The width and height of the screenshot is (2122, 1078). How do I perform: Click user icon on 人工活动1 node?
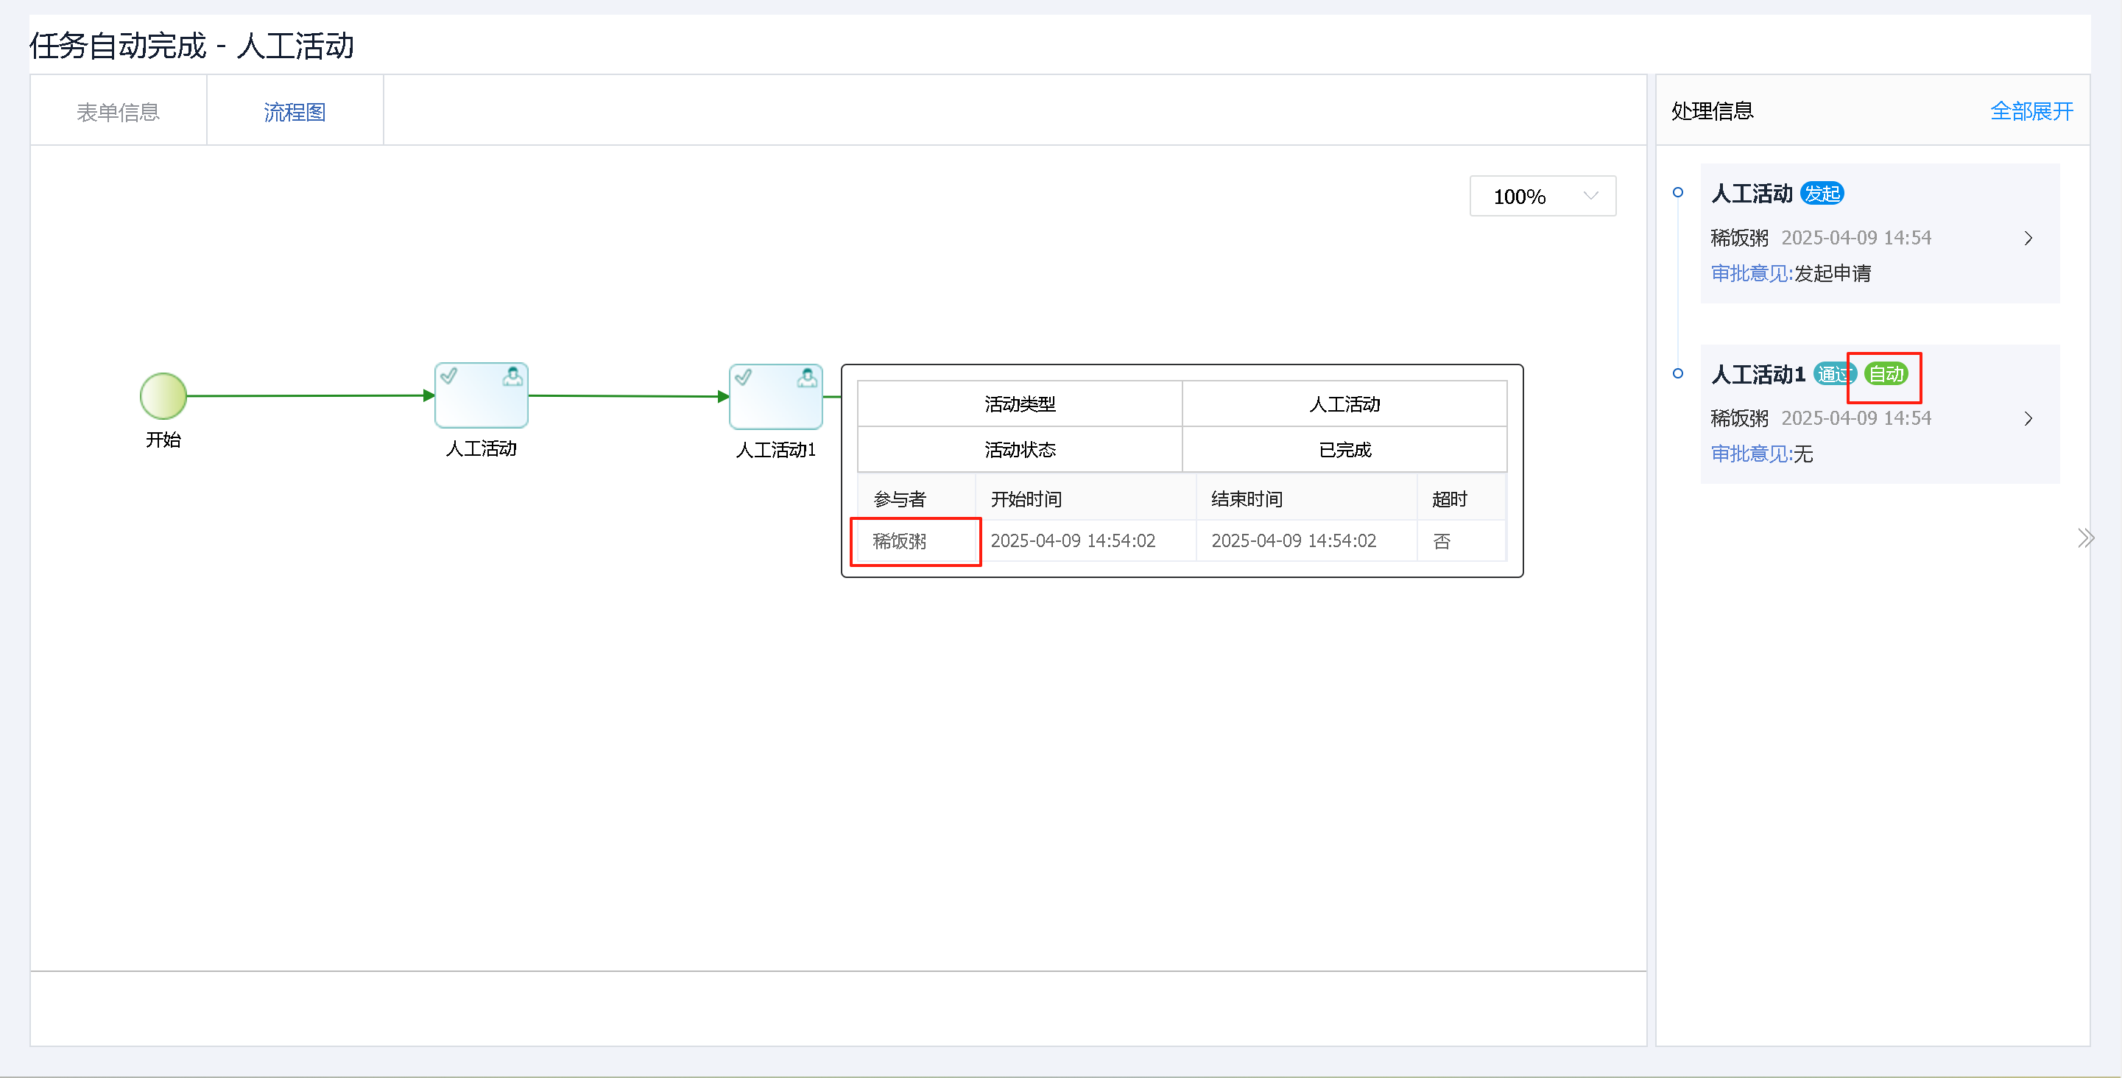806,377
